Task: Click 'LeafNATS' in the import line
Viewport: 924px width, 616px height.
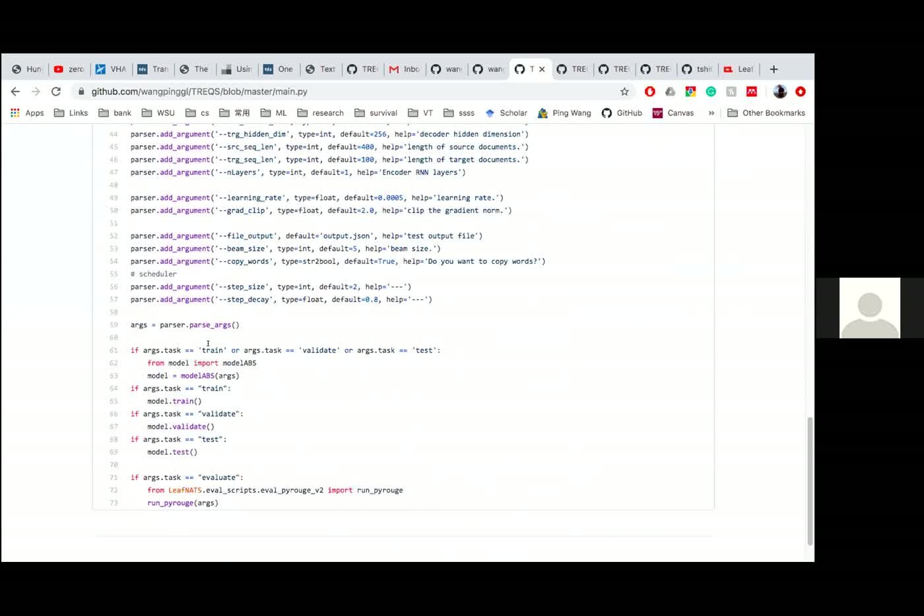Action: (185, 491)
